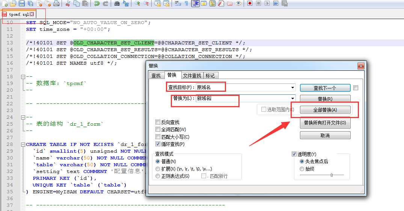404x211 pixels.
Task: Click the 查找下一个 find next button
Action: [325, 88]
